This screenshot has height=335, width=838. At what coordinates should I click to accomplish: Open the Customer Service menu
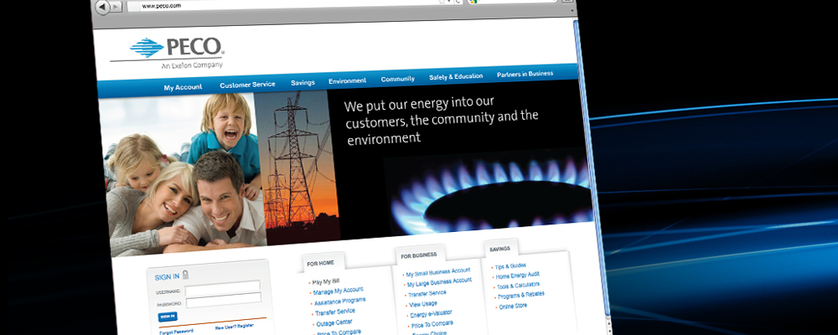pos(247,85)
